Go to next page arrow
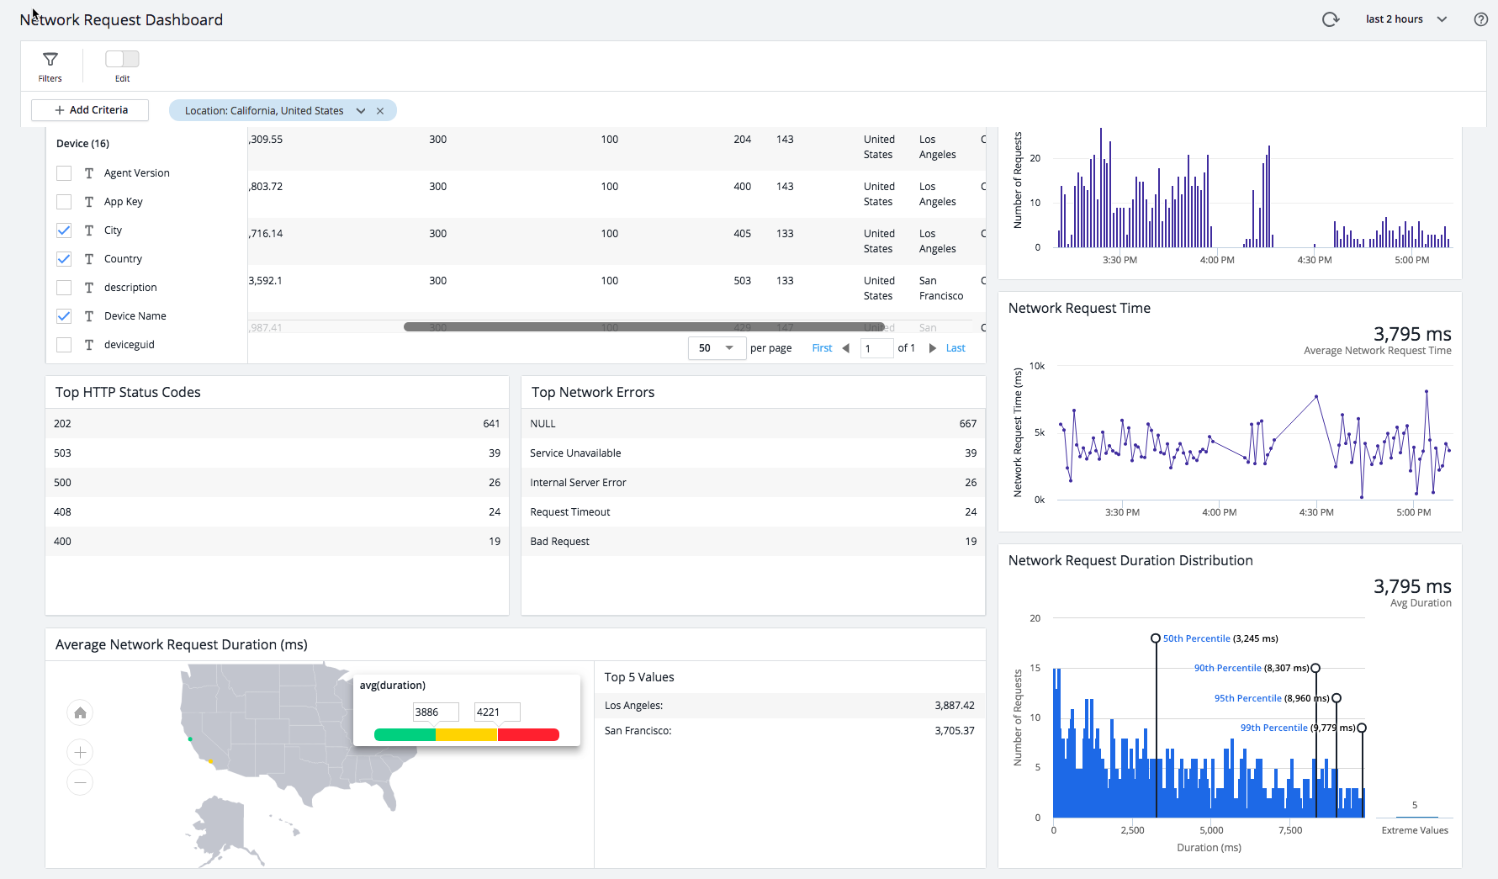The height and width of the screenshot is (879, 1498). [x=932, y=348]
